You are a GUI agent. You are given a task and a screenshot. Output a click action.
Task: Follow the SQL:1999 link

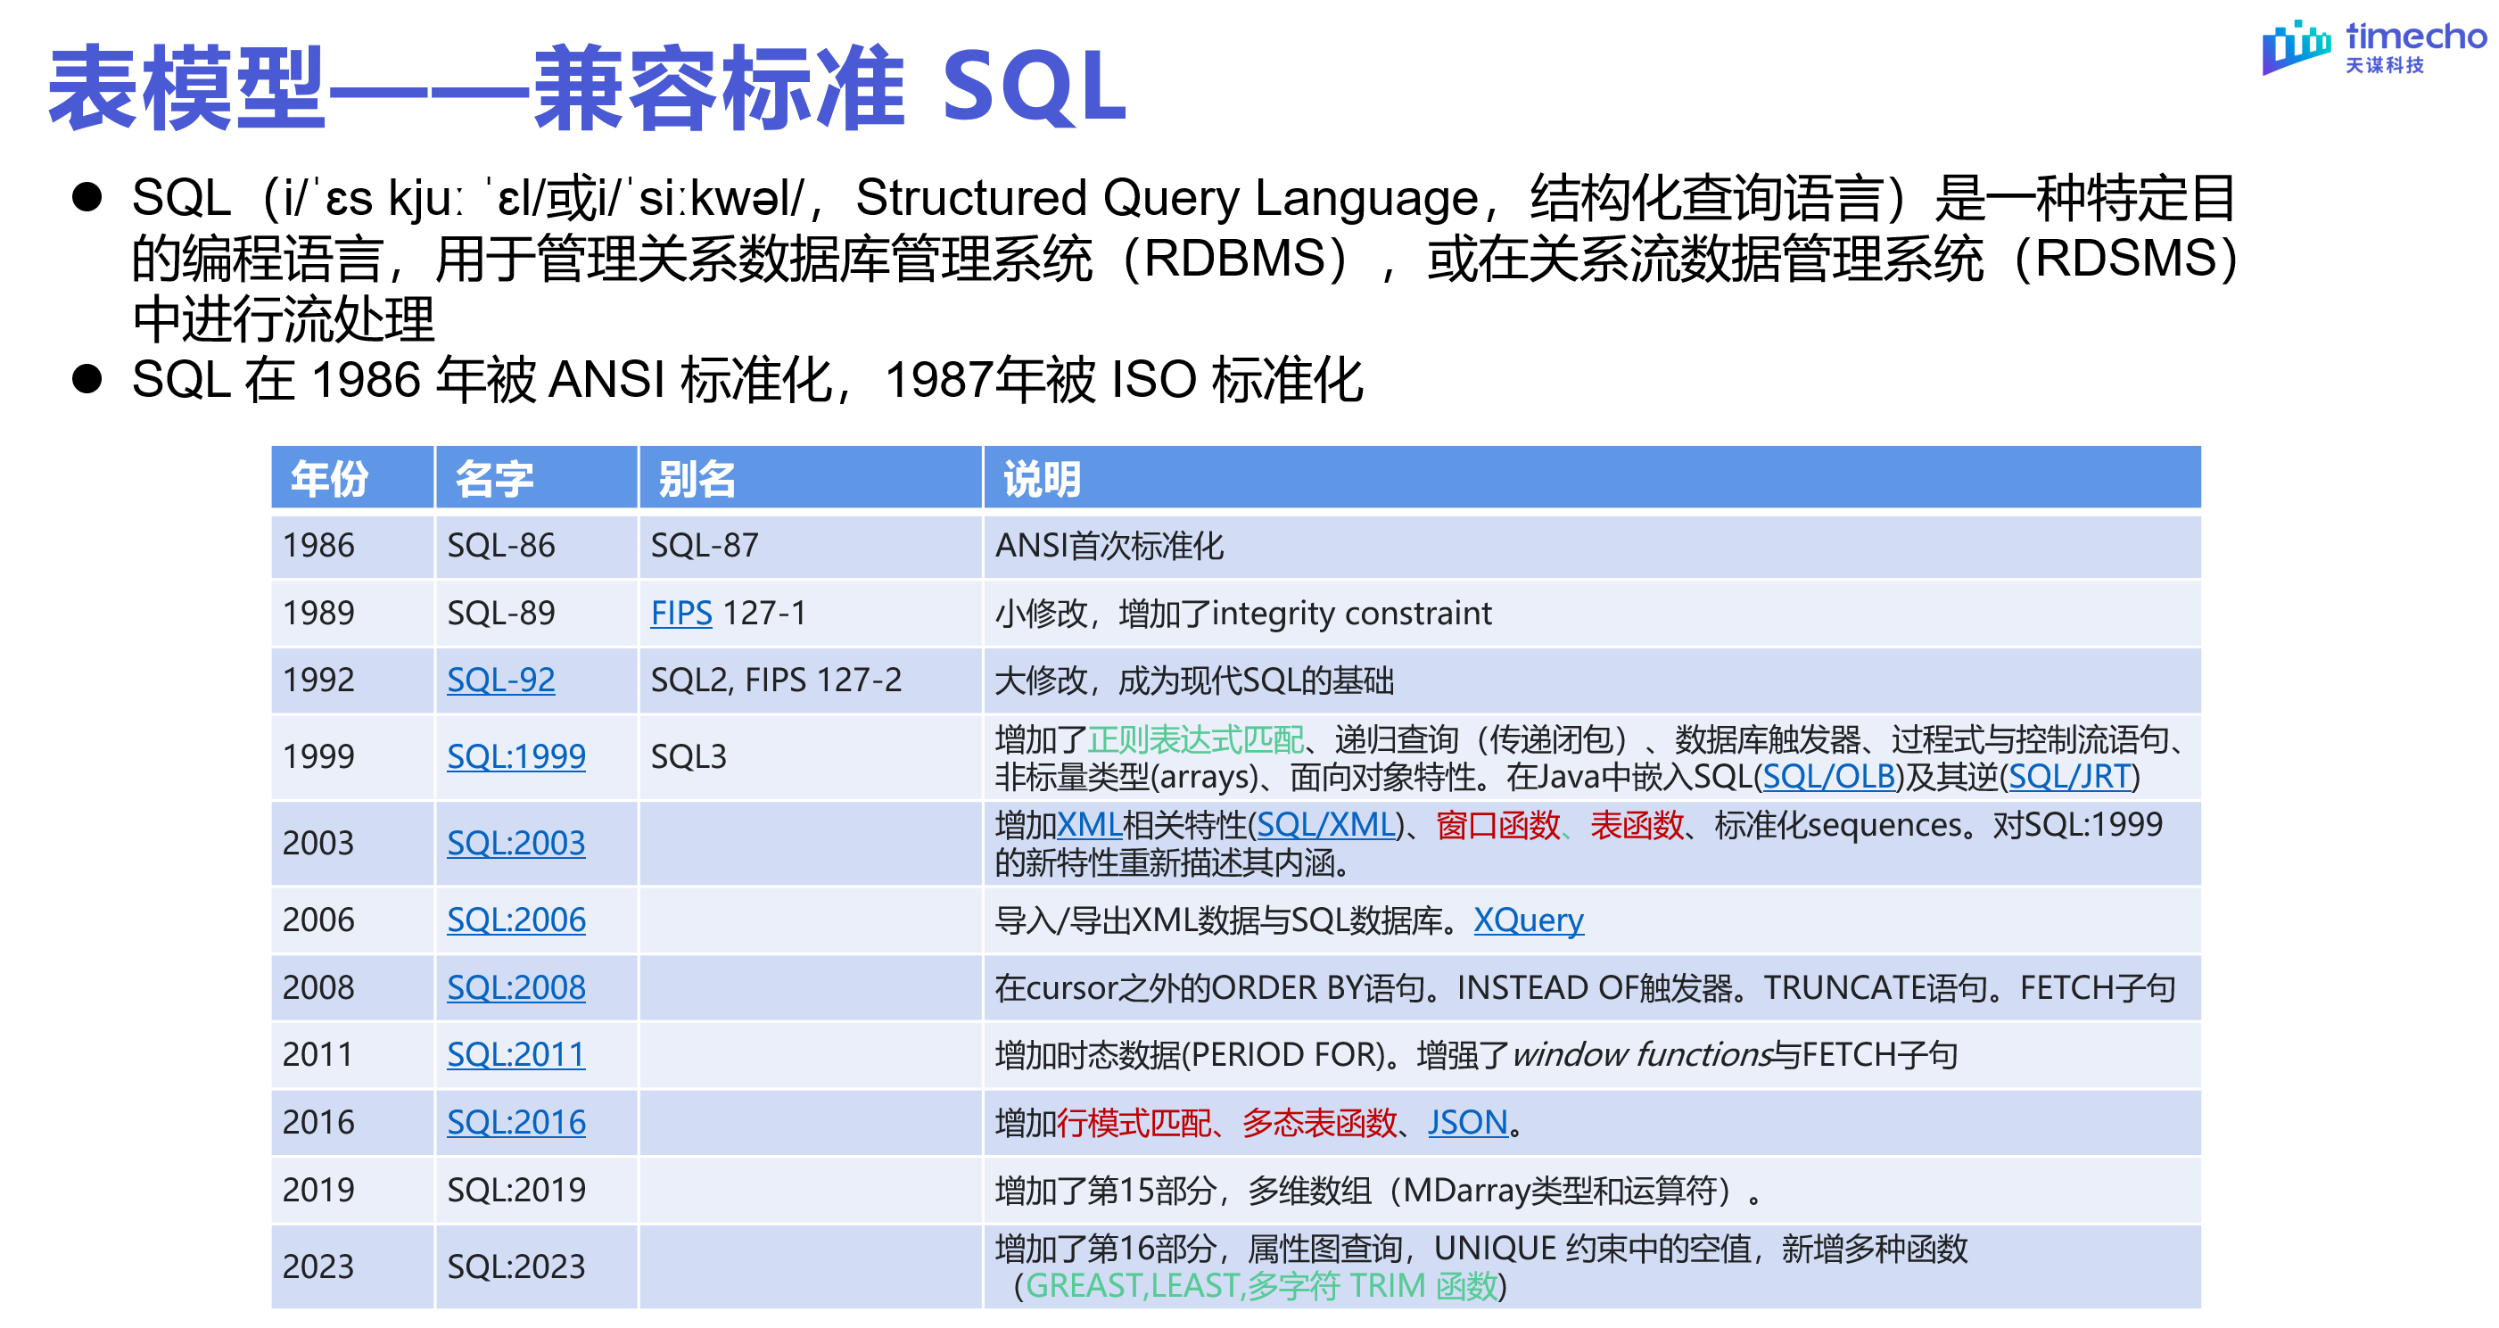(x=516, y=756)
